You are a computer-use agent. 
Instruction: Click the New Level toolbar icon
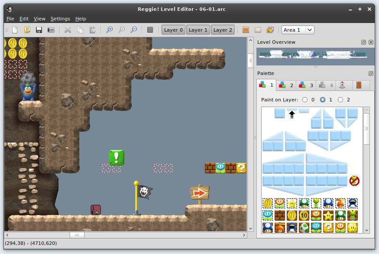(15, 30)
